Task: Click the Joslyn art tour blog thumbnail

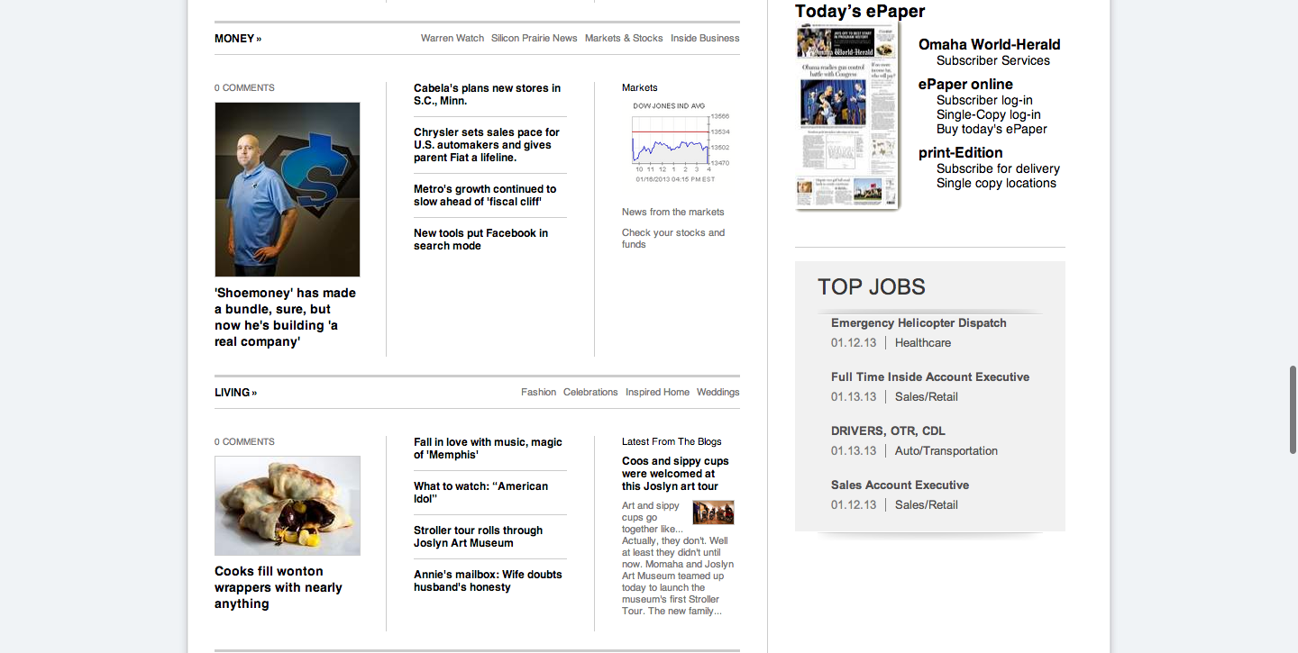Action: [x=713, y=512]
